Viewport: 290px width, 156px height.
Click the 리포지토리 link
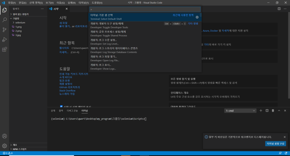pos(81,26)
